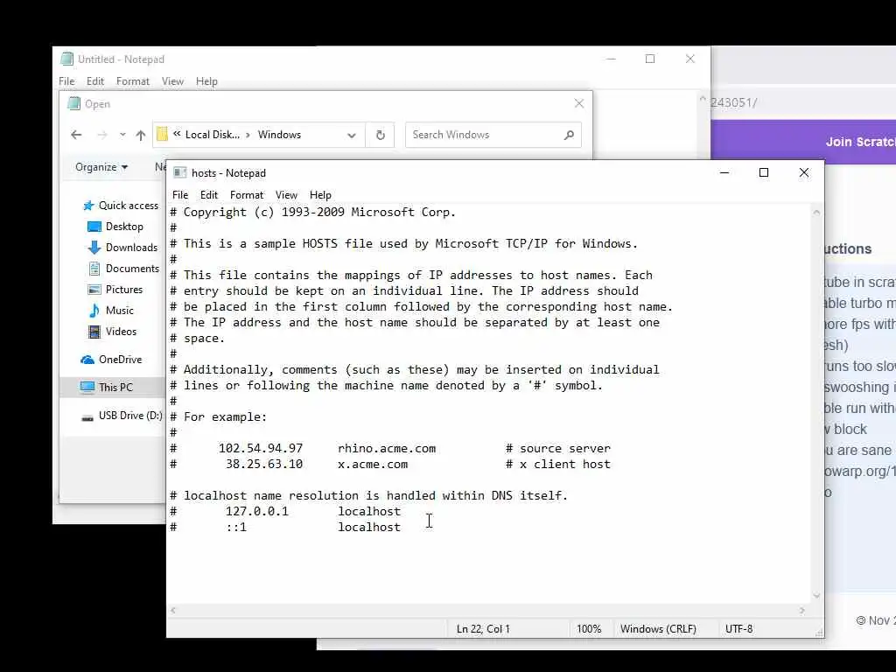Open View menu in hosts Notepad
This screenshot has width=896, height=672.
pos(286,195)
